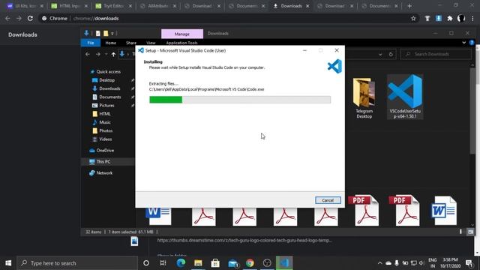Open recent locations dropdown in Explorer
Viewport: 480px width, 270px height.
[106, 54]
